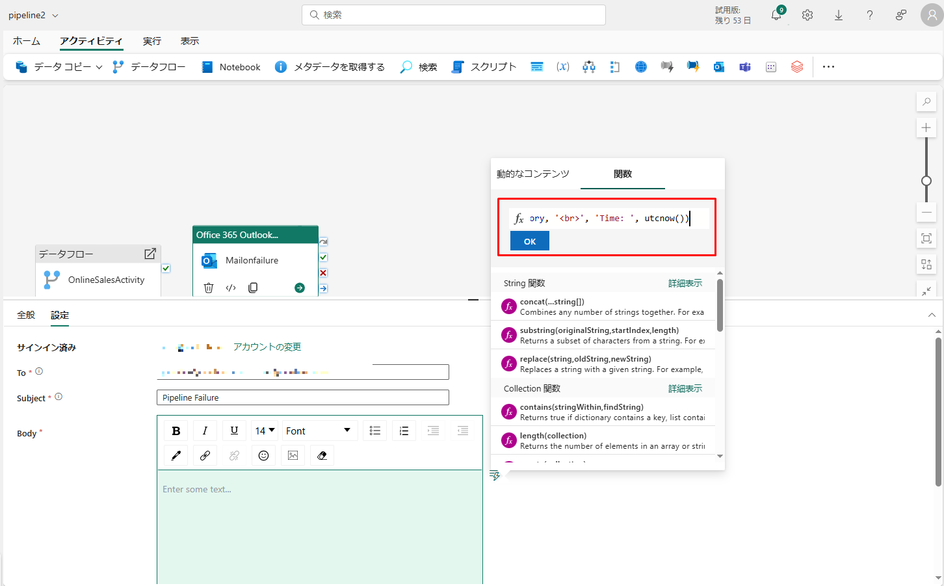Open notifications bell icon
This screenshot has width=944, height=586.
click(x=776, y=15)
